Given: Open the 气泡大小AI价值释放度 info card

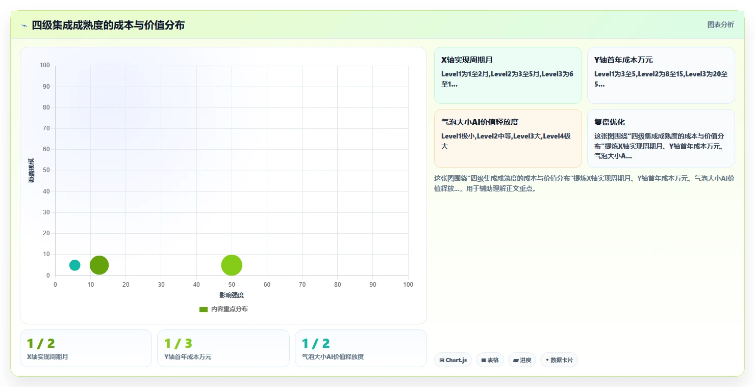Looking at the screenshot, I should coord(508,139).
